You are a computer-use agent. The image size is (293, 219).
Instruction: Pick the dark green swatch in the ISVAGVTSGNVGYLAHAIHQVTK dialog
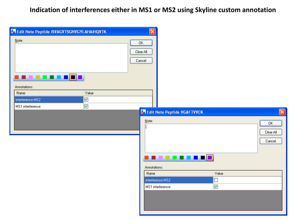(x=52, y=77)
